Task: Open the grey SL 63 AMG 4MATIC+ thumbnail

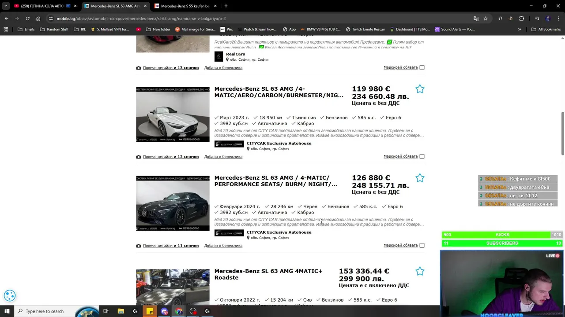Action: 173,287
